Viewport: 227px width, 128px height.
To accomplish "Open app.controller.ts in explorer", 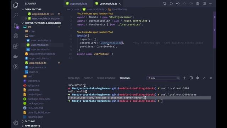I will click(x=39, y=58).
